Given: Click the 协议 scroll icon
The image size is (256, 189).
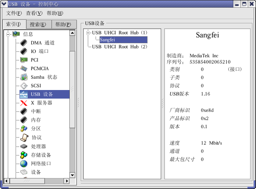Looking at the screenshot, I should [24, 138].
